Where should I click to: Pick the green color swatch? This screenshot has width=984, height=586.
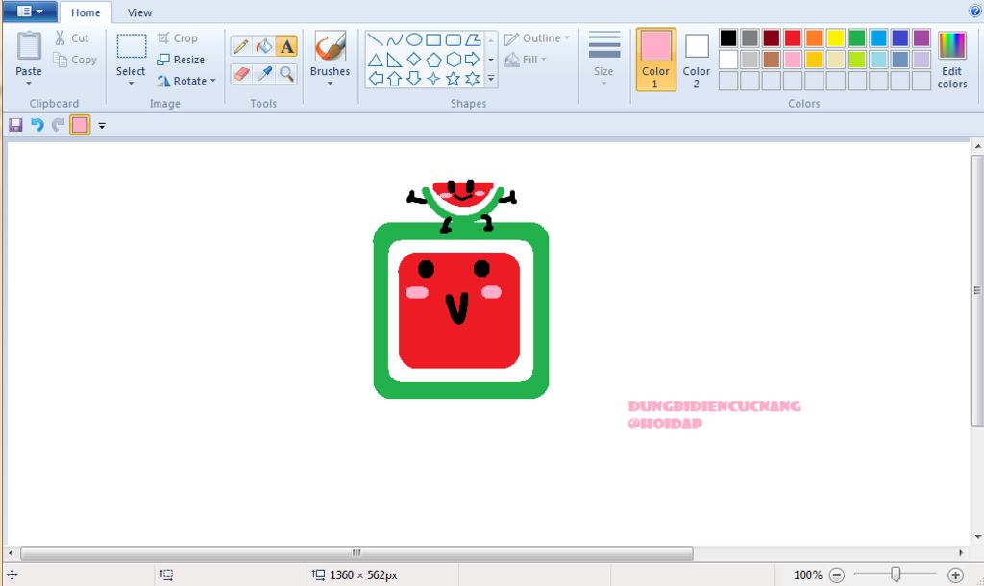point(857,38)
